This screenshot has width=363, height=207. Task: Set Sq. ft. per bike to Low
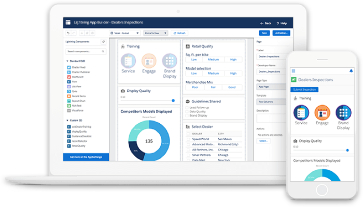pos(194,60)
